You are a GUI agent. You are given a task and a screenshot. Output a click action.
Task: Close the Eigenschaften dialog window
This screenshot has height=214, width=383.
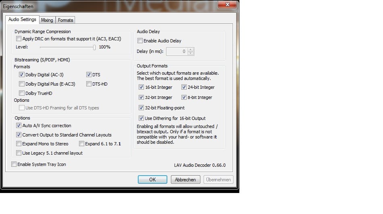(227, 5)
